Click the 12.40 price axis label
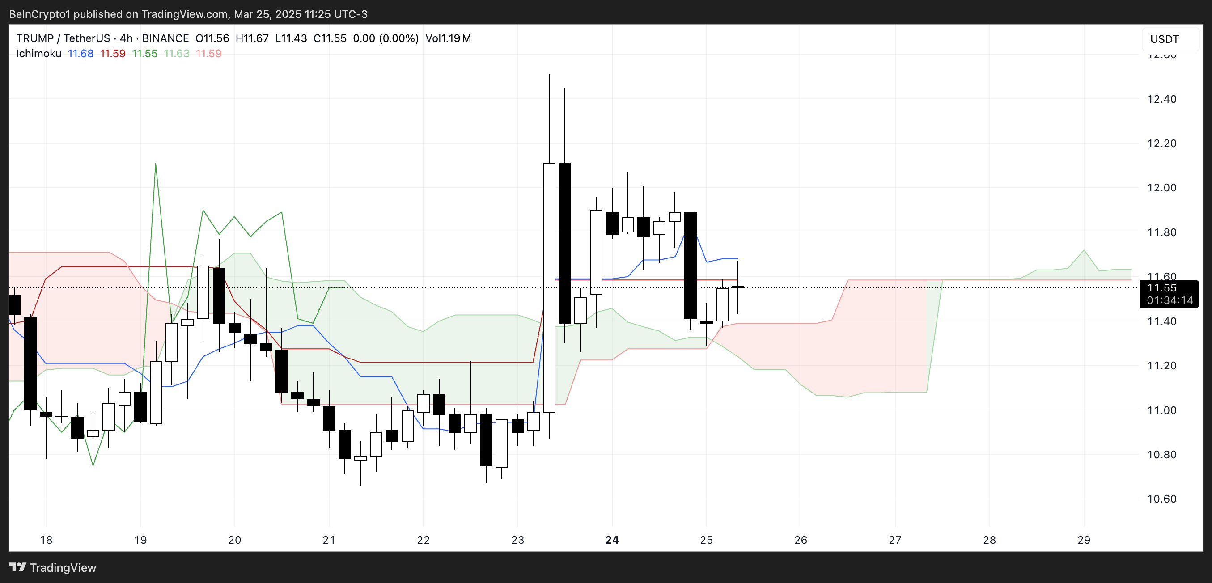Screen dimensions: 1212x583 click(1161, 99)
